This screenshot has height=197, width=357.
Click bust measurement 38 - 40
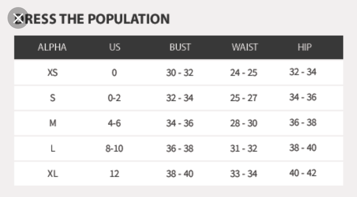click(180, 174)
